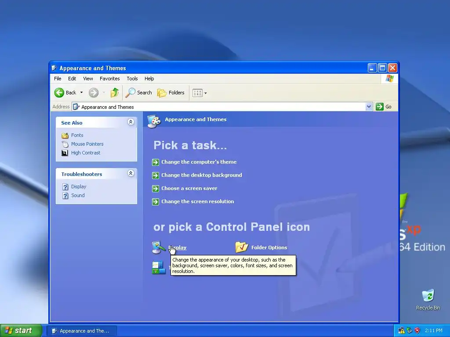
Task: Click the Folder Options folder icon
Action: pos(242,247)
